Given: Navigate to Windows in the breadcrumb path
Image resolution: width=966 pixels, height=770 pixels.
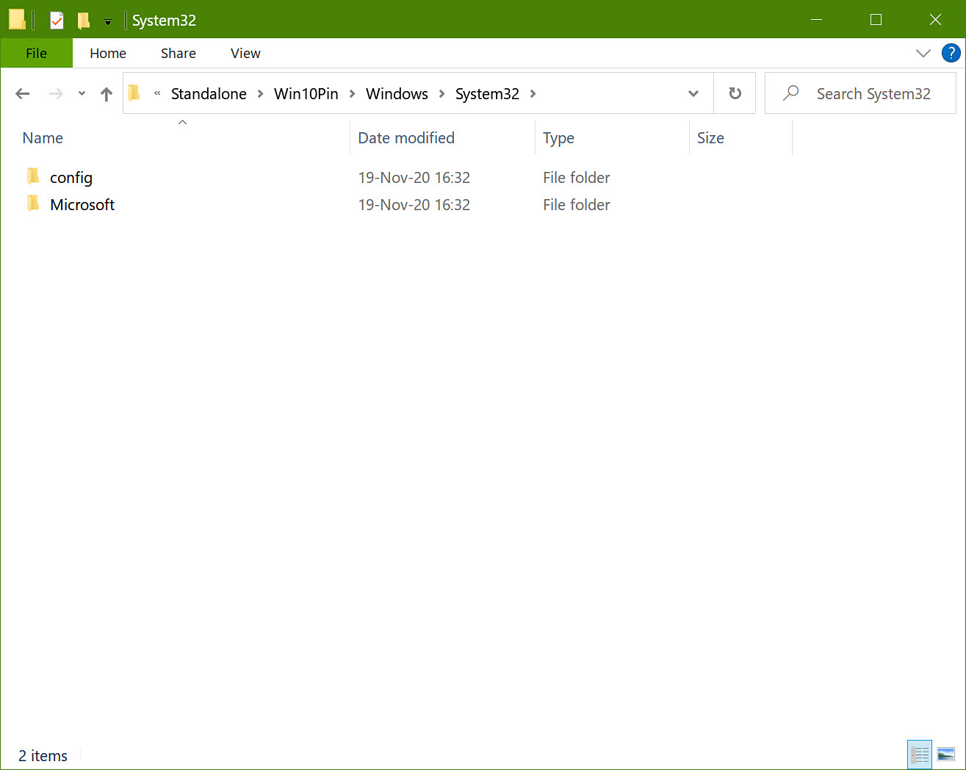Looking at the screenshot, I should pos(397,93).
